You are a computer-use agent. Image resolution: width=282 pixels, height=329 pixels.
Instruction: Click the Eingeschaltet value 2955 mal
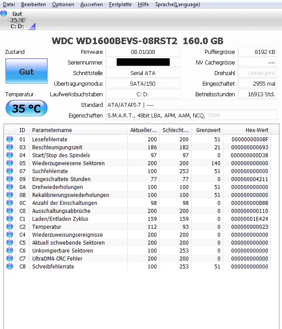click(257, 84)
